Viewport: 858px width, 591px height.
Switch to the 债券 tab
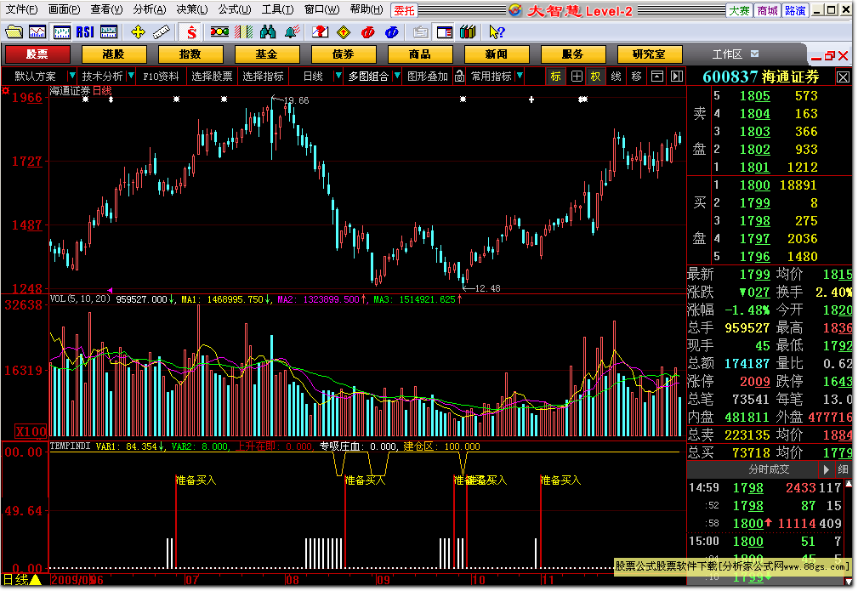point(344,54)
